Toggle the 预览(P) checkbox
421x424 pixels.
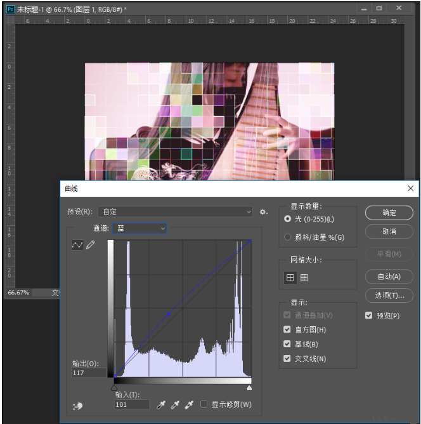pyautogui.click(x=368, y=315)
